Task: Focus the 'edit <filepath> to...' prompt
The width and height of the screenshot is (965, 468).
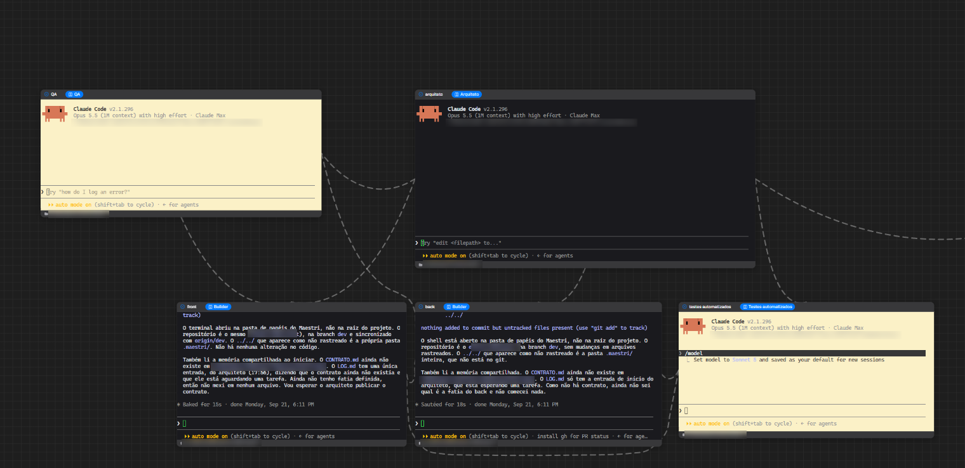Action: point(582,243)
